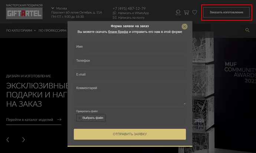Click the search magnifier icon

click(x=247, y=30)
